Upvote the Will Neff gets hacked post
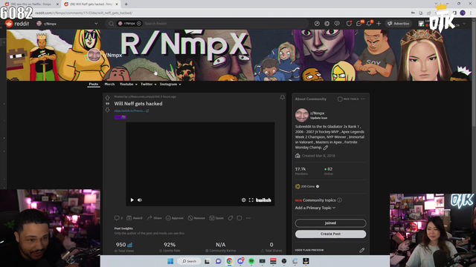The height and width of the screenshot is (267, 476). pyautogui.click(x=107, y=98)
